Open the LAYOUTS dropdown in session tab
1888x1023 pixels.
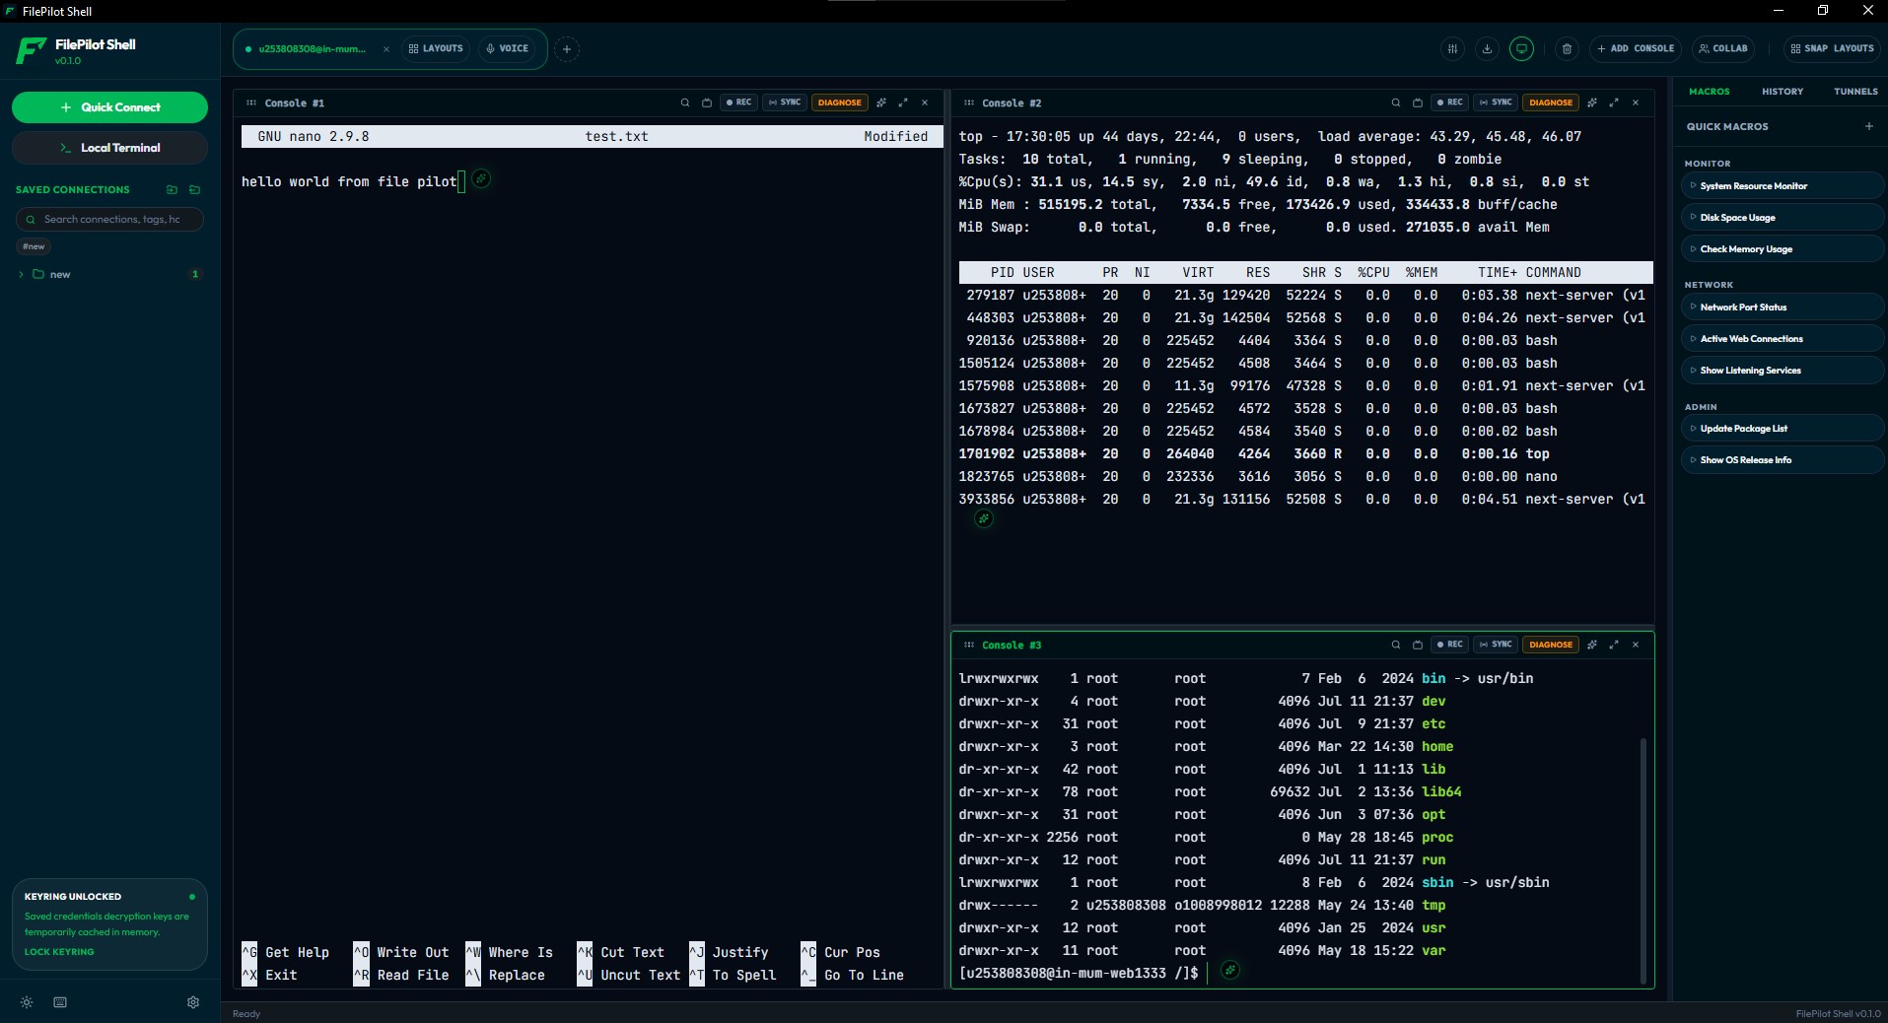pyautogui.click(x=436, y=48)
